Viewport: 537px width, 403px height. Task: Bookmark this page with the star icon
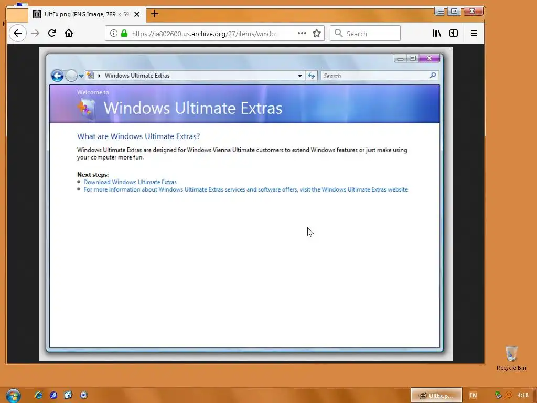pyautogui.click(x=317, y=33)
